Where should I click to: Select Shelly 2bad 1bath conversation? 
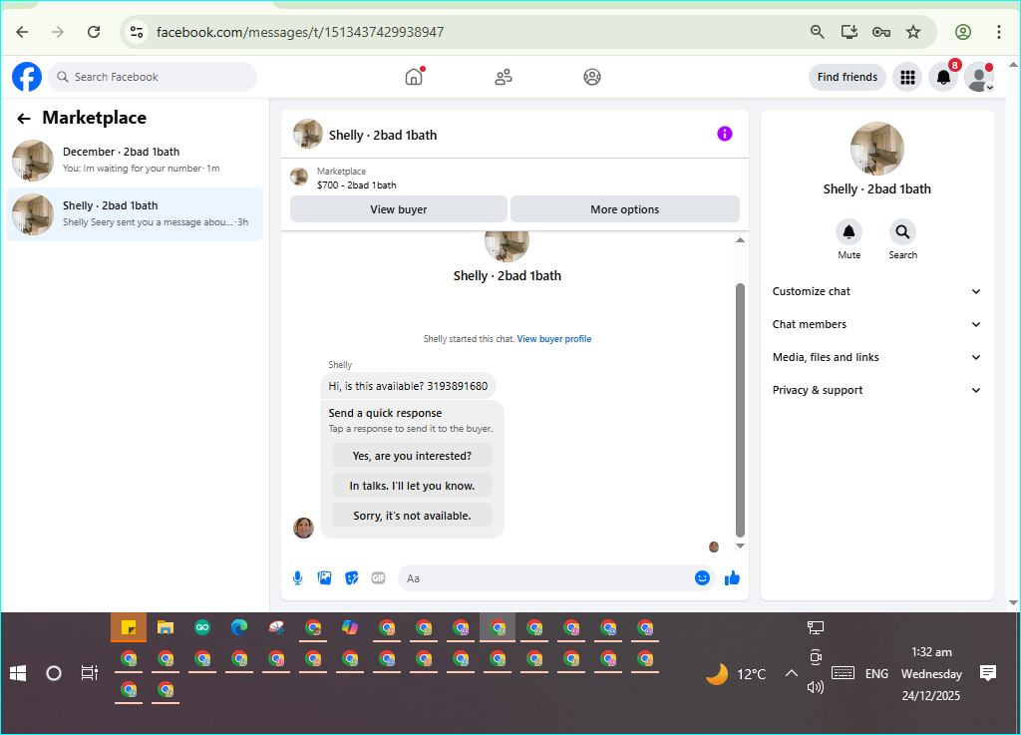coord(135,214)
